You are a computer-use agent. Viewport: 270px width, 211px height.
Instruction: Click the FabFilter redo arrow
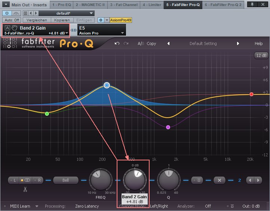click(x=126, y=43)
